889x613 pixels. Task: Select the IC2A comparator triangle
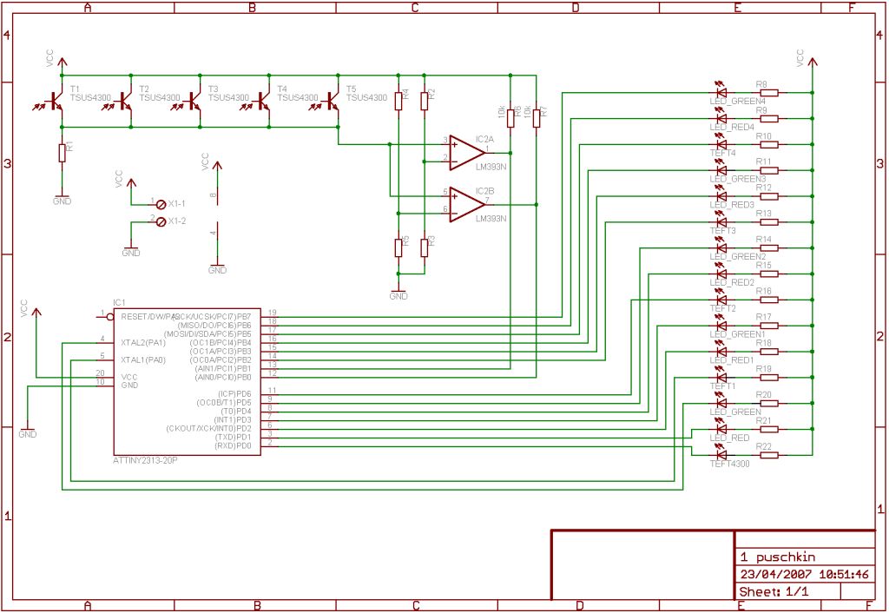click(x=466, y=151)
